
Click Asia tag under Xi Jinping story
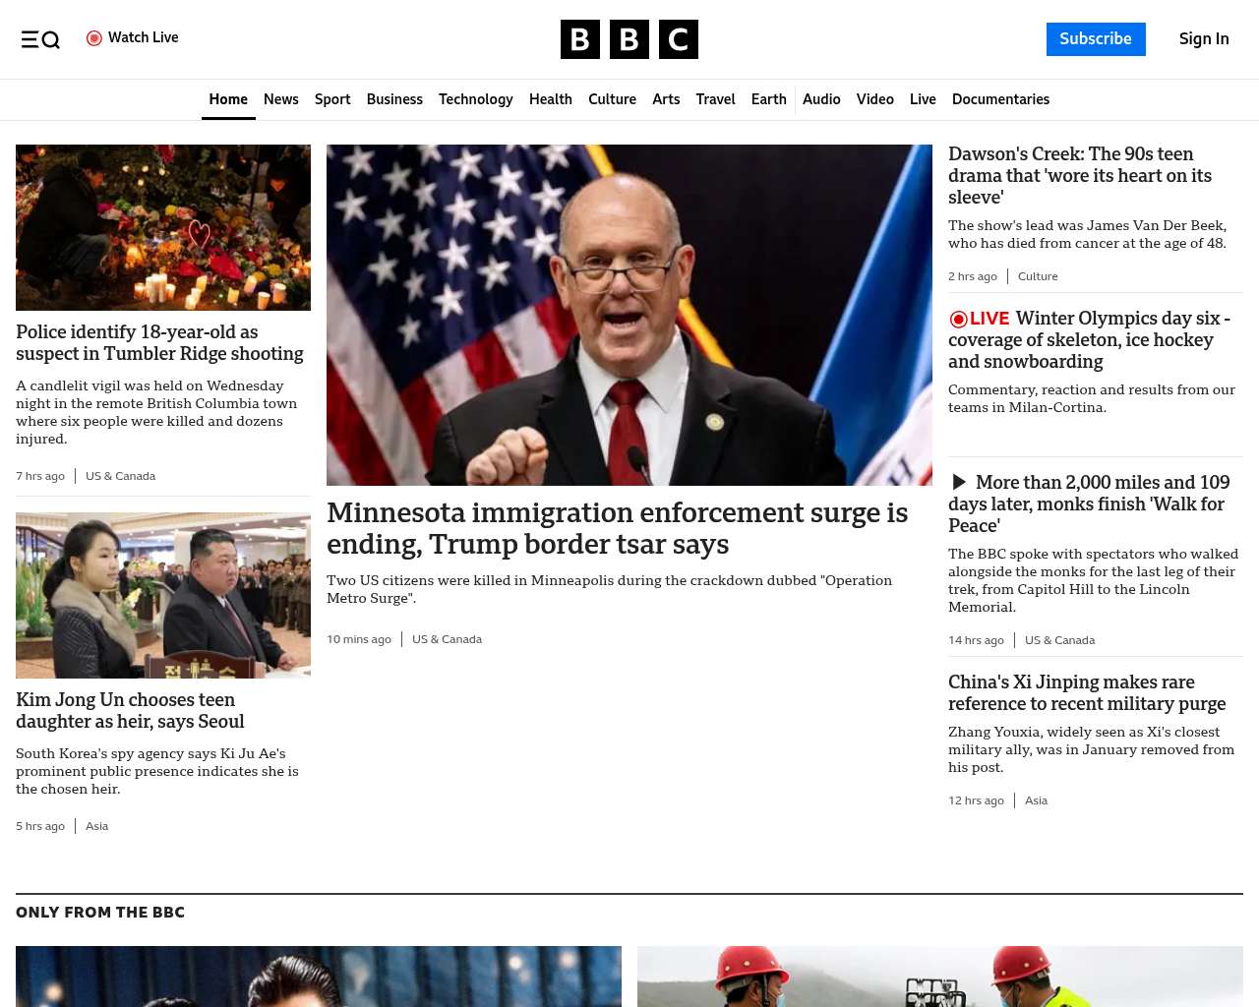[x=1036, y=800]
